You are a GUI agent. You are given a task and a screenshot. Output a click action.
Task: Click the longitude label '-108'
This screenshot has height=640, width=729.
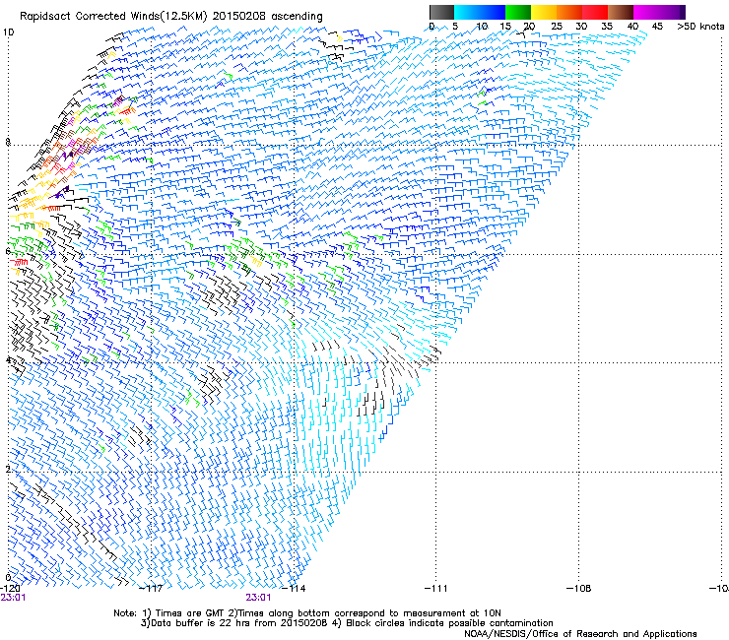click(579, 589)
